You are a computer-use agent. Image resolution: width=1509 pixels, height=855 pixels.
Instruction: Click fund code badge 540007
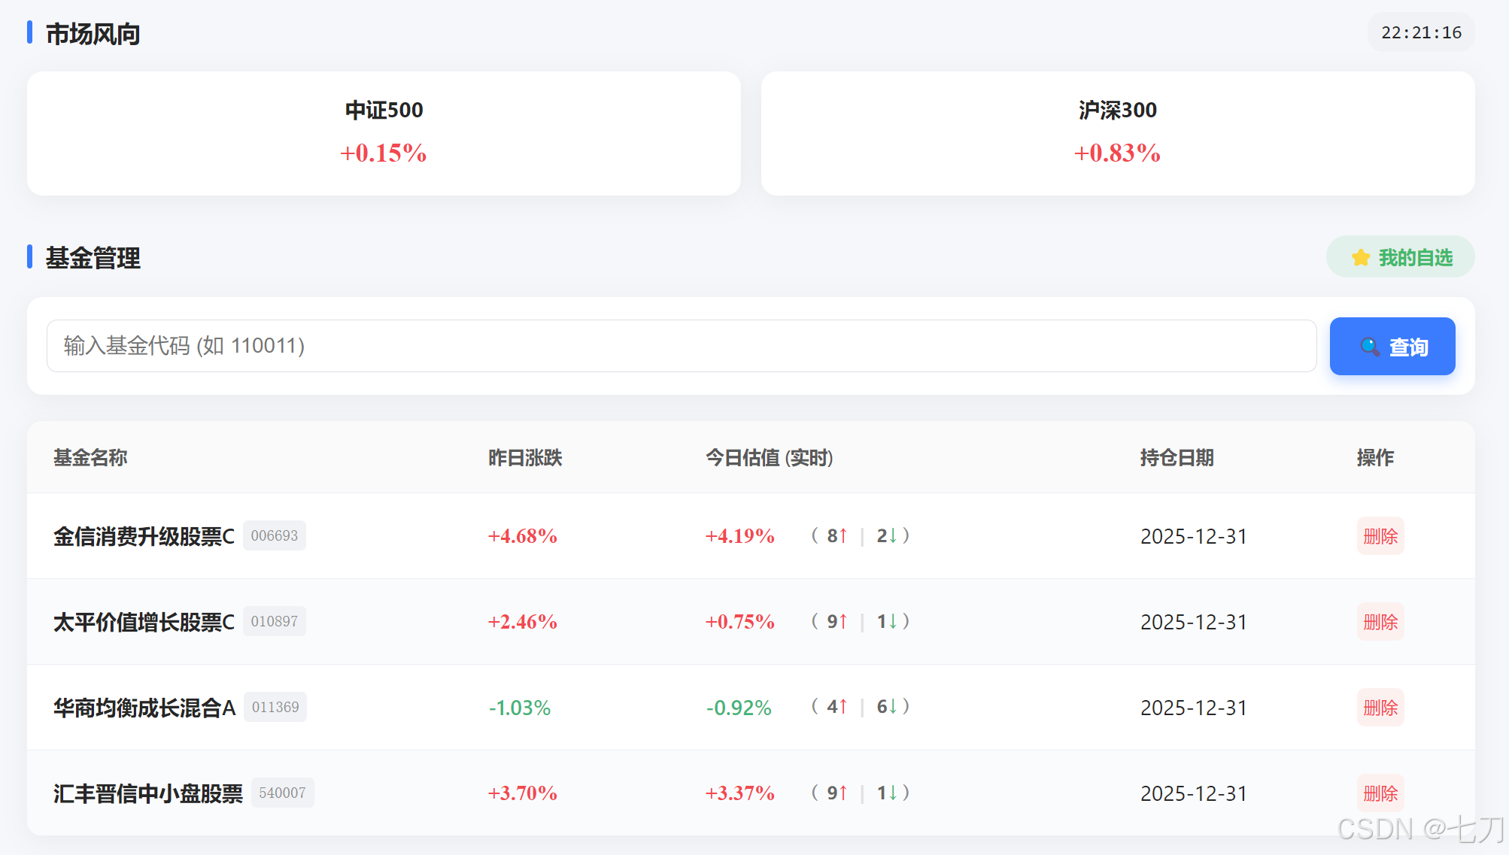[282, 793]
